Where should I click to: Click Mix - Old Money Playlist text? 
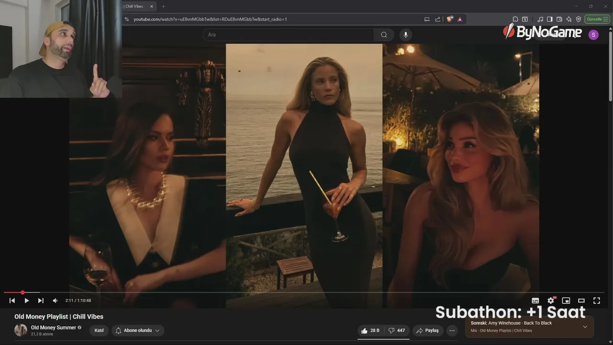coord(501,331)
